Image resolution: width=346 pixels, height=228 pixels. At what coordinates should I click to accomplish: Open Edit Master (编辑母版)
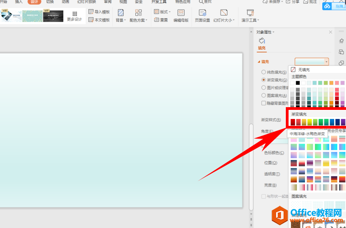(181, 16)
